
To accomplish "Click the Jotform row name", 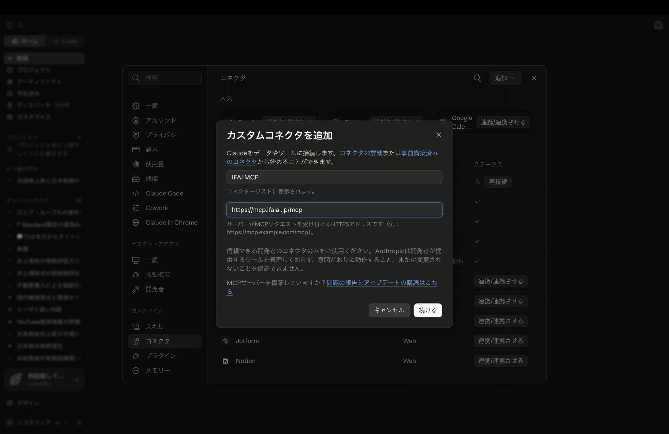I will 247,341.
